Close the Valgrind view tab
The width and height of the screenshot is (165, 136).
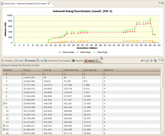pyautogui.click(x=97, y=61)
